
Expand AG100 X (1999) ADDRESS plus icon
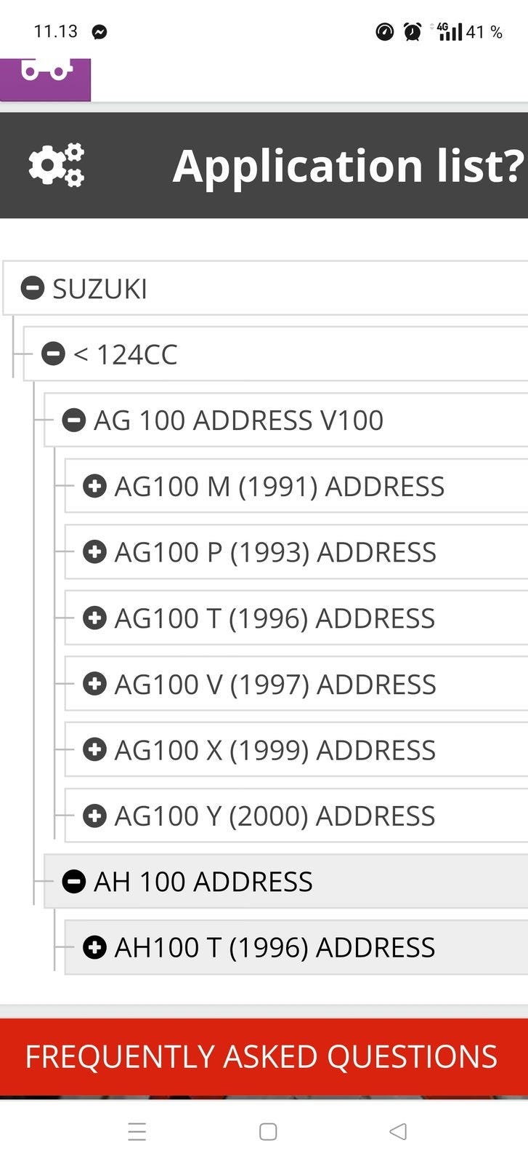[94, 749]
